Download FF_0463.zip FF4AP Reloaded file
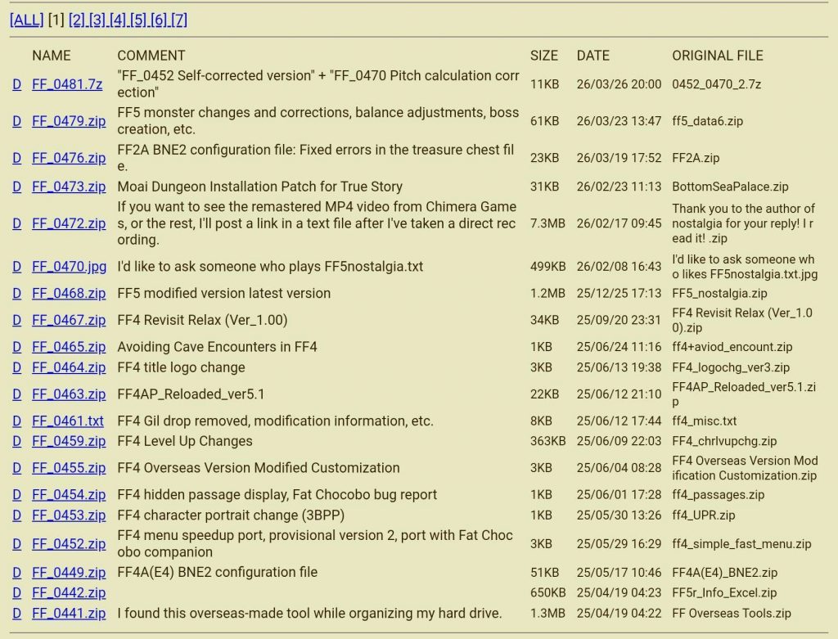Screen dimensions: 838x639 tap(69, 394)
